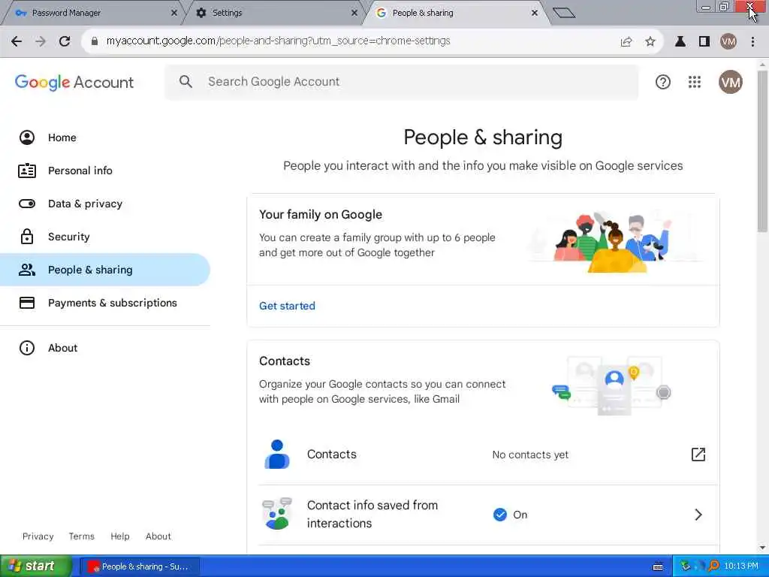Open a new tab with the new-tab button

pos(564,13)
